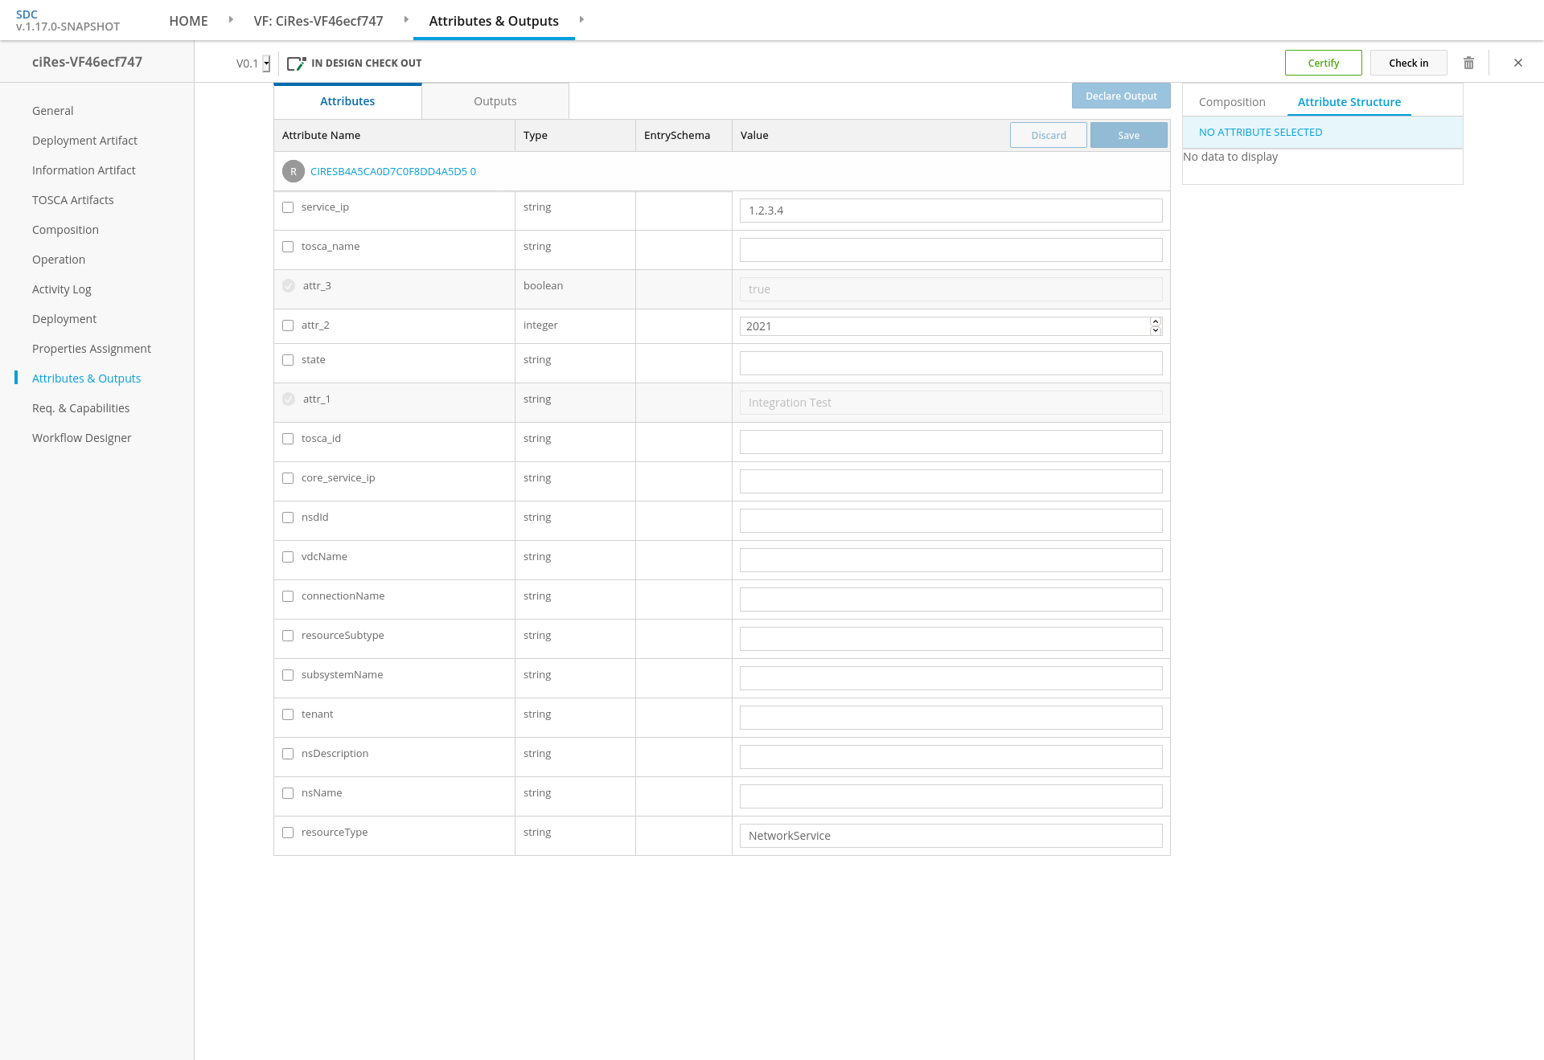The height and width of the screenshot is (1060, 1544).
Task: Click the Check in button
Action: point(1409,63)
